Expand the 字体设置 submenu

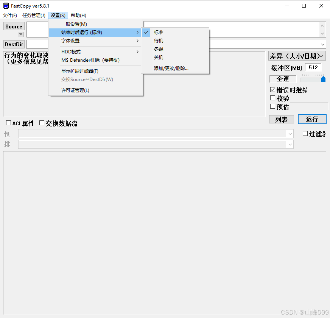point(96,41)
